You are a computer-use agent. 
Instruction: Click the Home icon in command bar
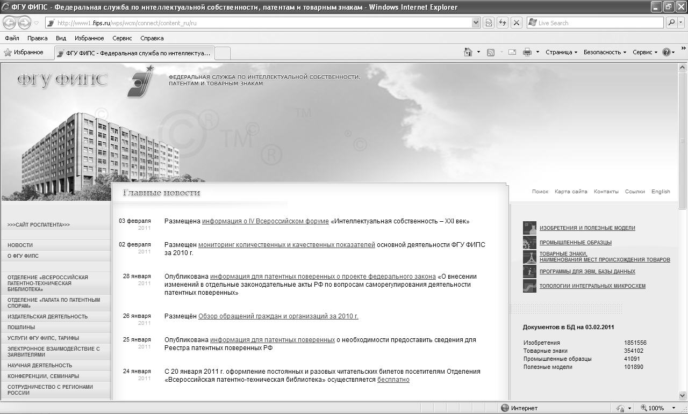click(x=468, y=52)
